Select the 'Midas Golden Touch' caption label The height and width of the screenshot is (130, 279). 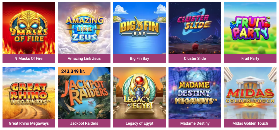pyautogui.click(x=250, y=123)
